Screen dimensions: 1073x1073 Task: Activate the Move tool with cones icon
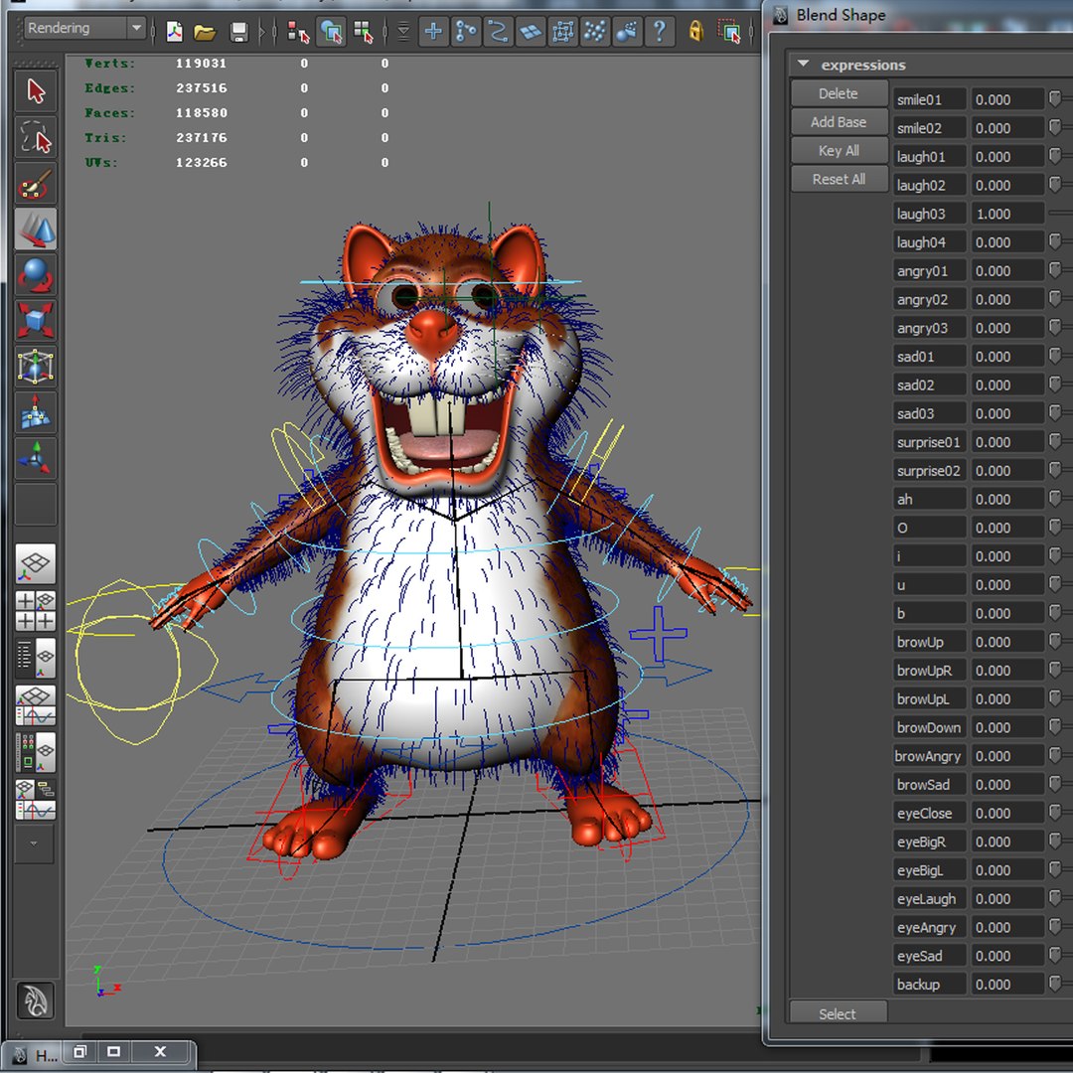[36, 229]
